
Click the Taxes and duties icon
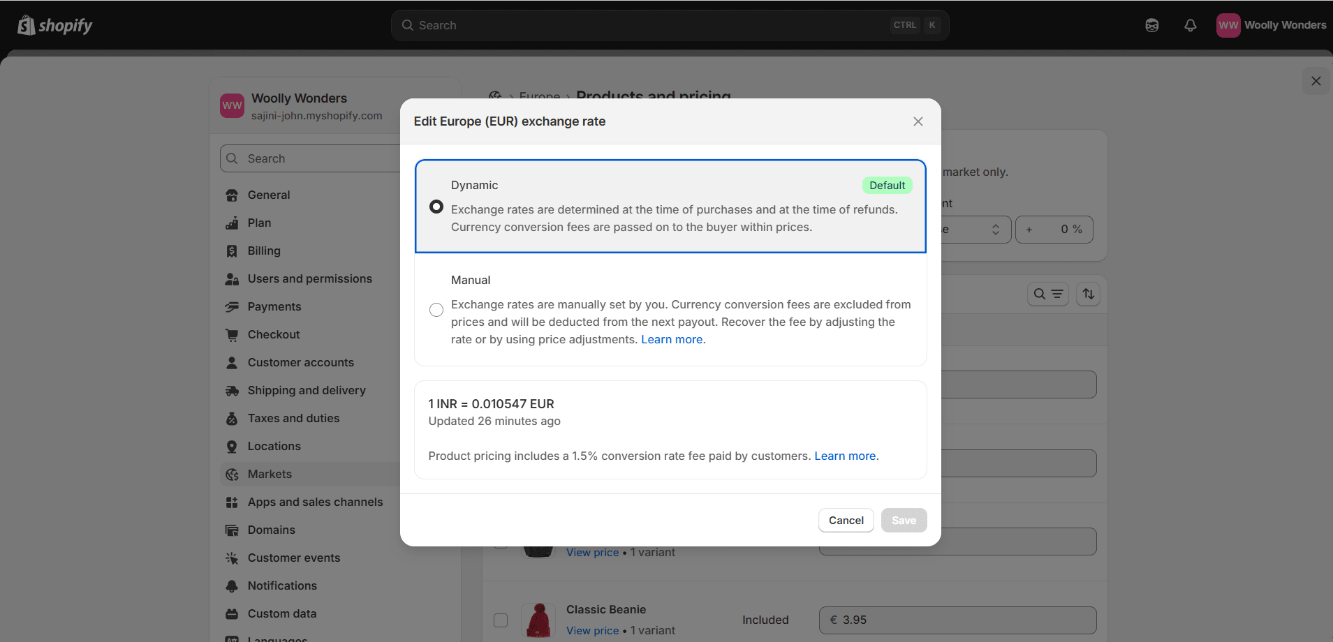point(232,419)
